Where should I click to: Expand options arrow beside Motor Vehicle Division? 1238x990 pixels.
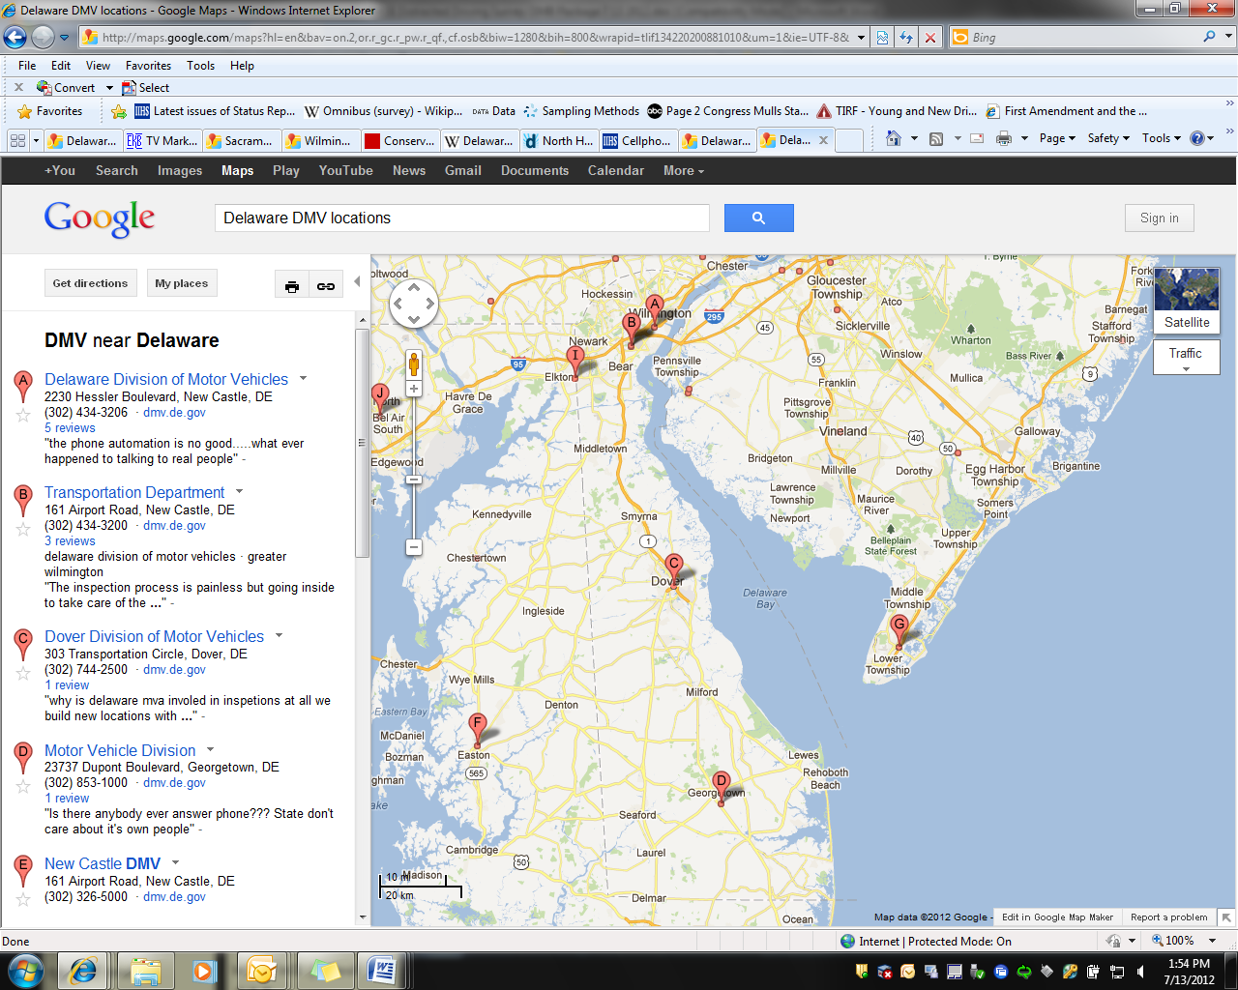tap(210, 749)
